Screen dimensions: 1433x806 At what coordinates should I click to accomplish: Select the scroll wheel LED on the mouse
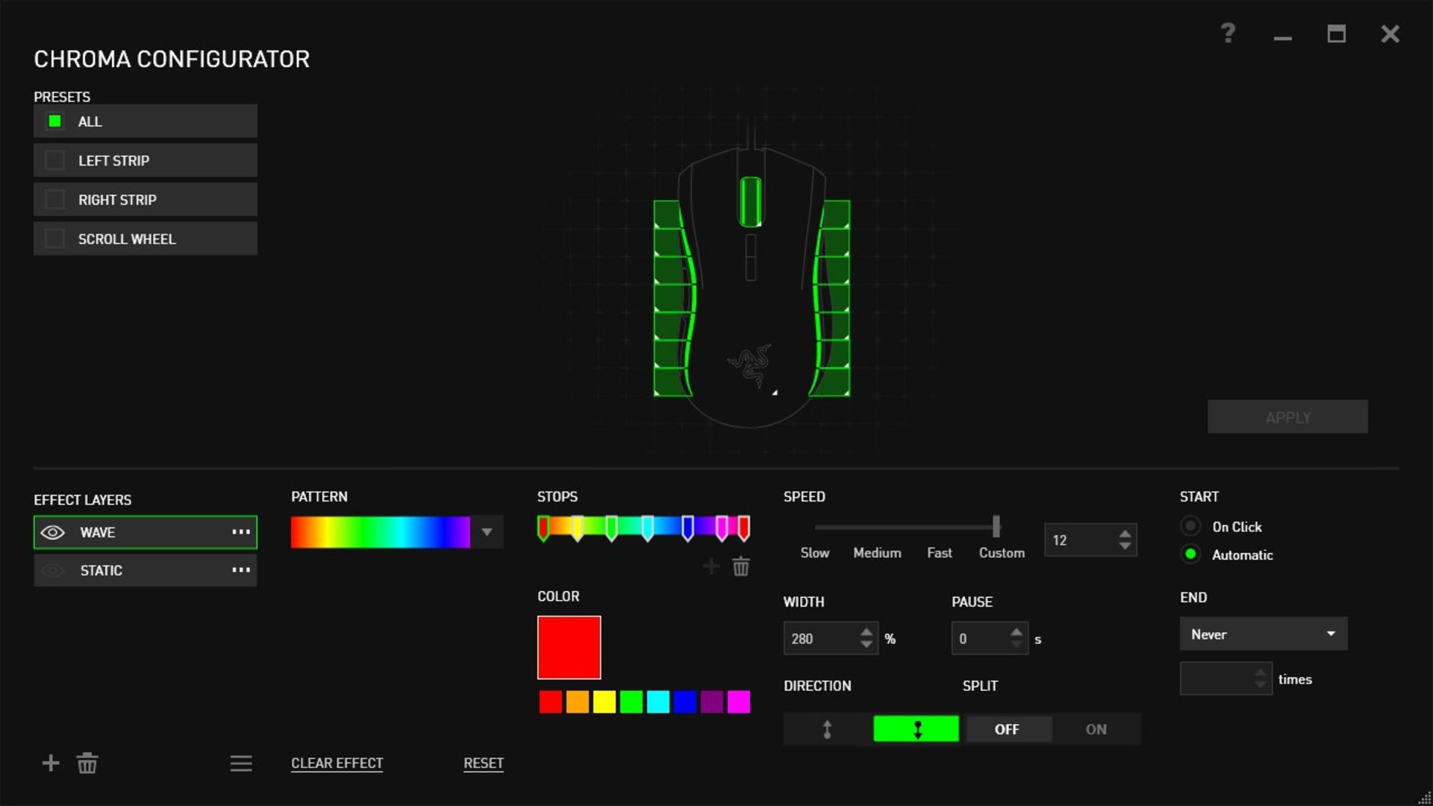pyautogui.click(x=750, y=201)
